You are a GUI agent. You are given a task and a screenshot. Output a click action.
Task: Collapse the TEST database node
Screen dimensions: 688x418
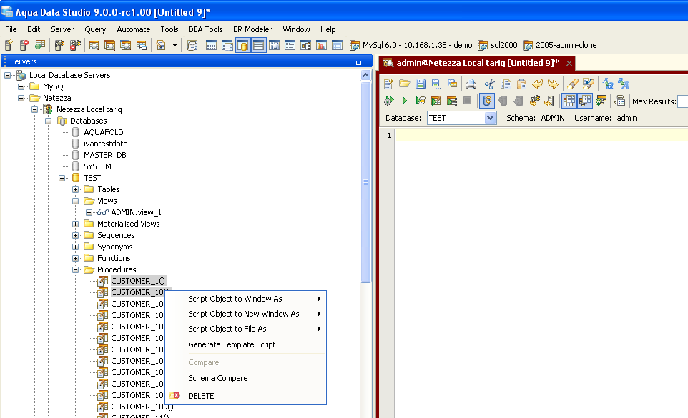pyautogui.click(x=62, y=178)
